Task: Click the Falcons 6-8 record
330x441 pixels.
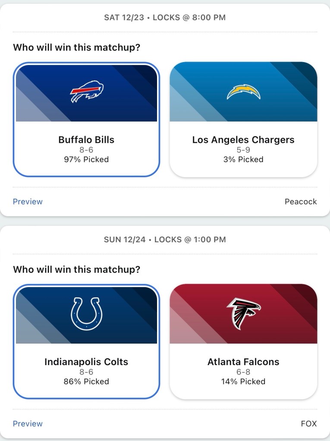Action: [243, 372]
